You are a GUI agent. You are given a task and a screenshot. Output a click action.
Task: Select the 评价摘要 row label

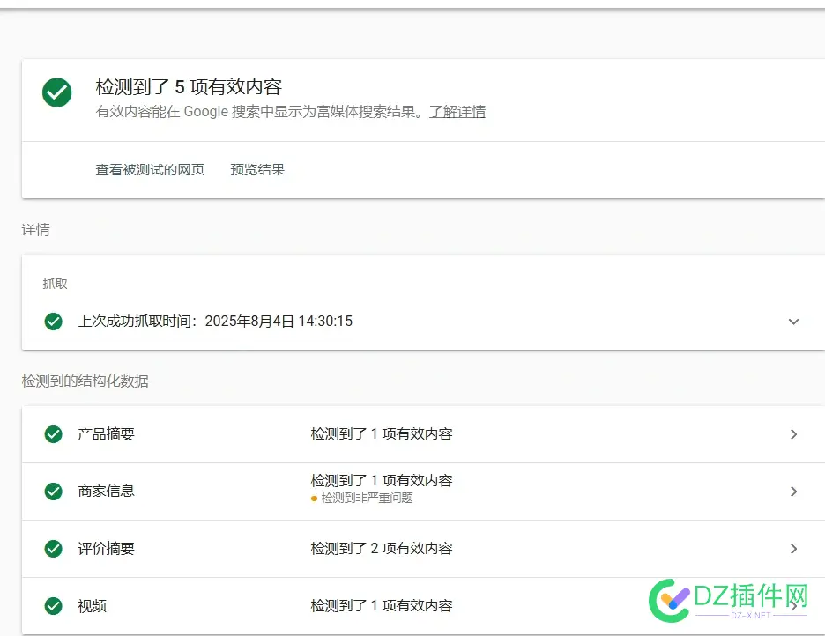pos(106,549)
